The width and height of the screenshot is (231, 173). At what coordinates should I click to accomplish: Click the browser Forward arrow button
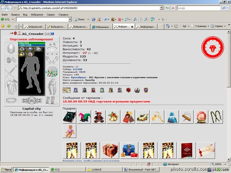point(10,8)
